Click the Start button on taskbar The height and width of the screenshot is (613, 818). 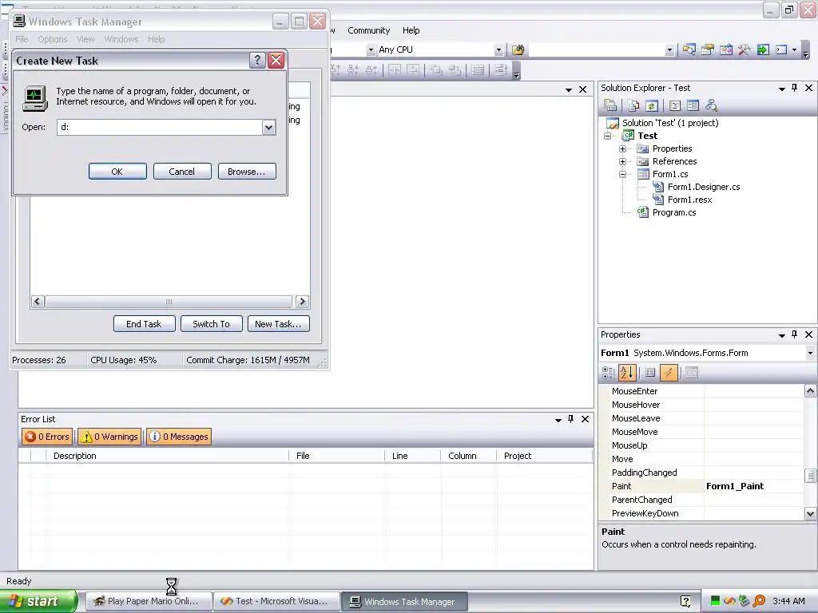(38, 601)
